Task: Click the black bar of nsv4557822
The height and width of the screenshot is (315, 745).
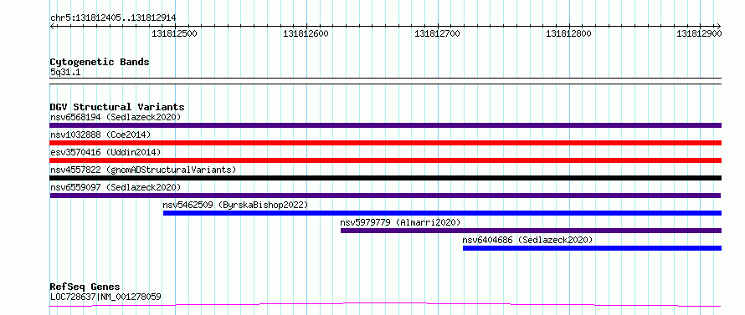Action: coord(385,178)
